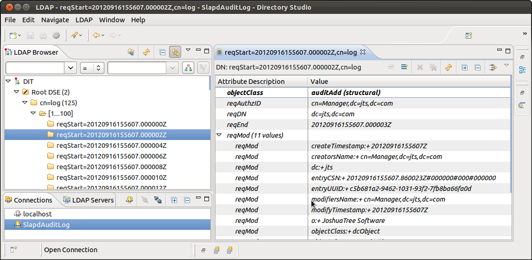Click the DIT show-in-tree icon by search

coord(188,68)
